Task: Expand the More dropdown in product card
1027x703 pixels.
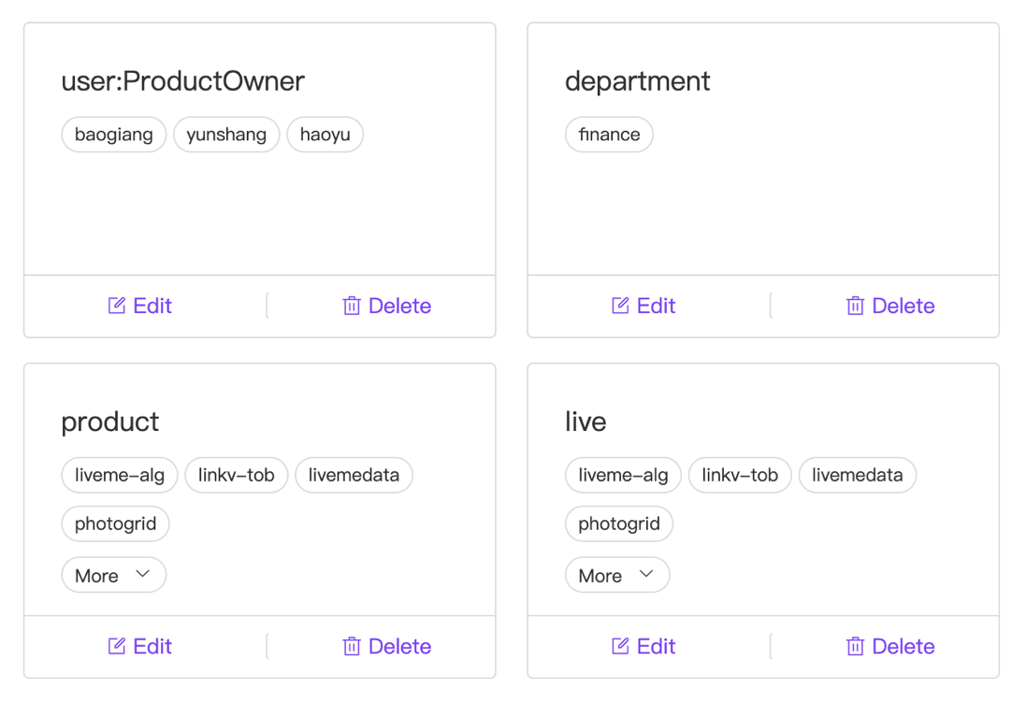Action: [114, 575]
